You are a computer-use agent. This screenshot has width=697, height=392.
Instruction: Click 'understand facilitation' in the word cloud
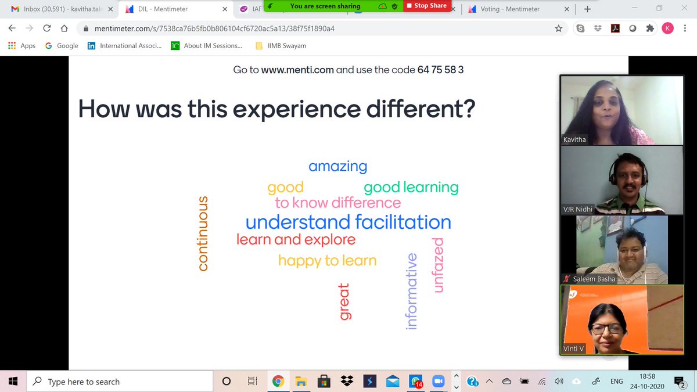tap(348, 222)
